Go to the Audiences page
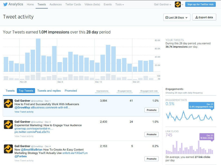The height and width of the screenshot is (165, 221). tap(56, 4)
